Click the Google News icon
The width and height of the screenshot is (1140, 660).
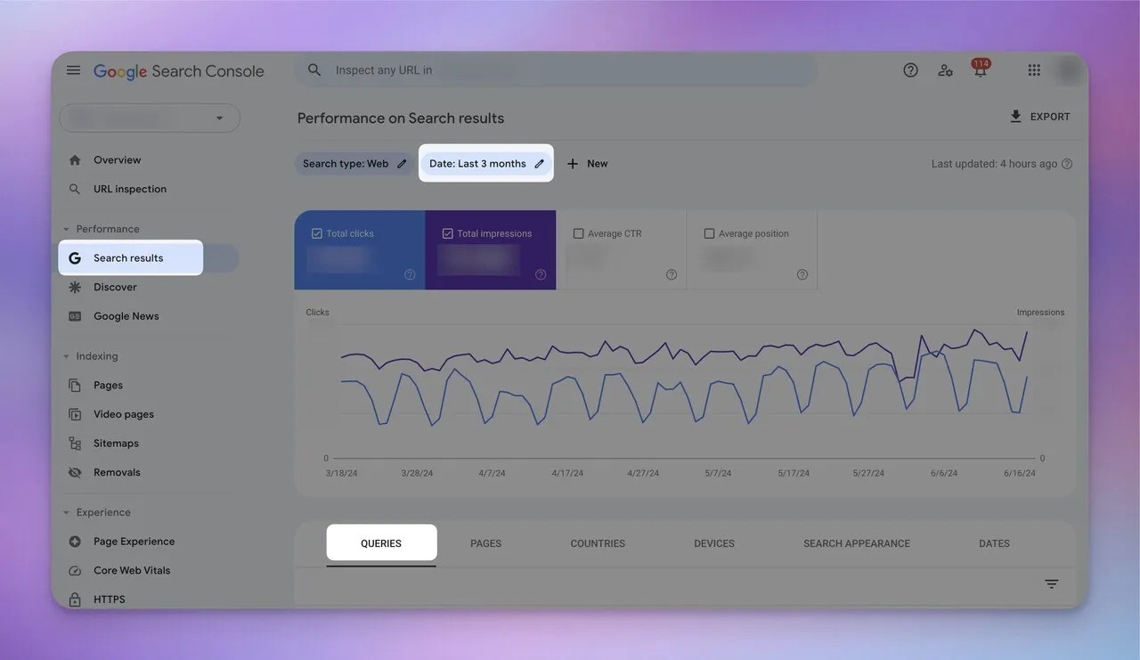(75, 316)
